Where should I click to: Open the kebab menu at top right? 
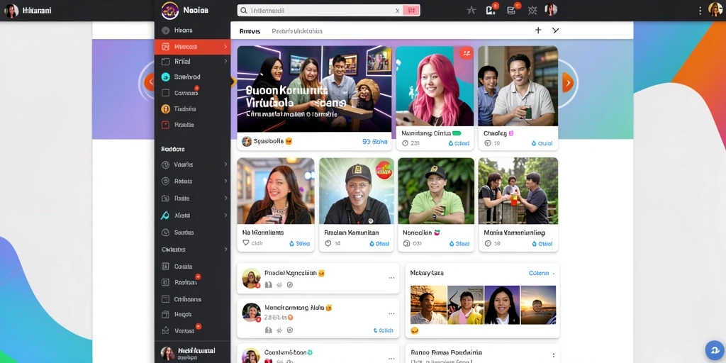point(700,10)
